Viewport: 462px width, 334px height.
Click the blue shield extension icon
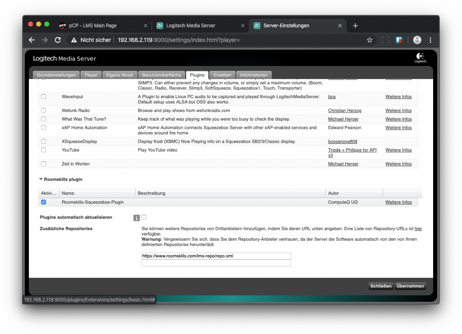pyautogui.click(x=399, y=40)
